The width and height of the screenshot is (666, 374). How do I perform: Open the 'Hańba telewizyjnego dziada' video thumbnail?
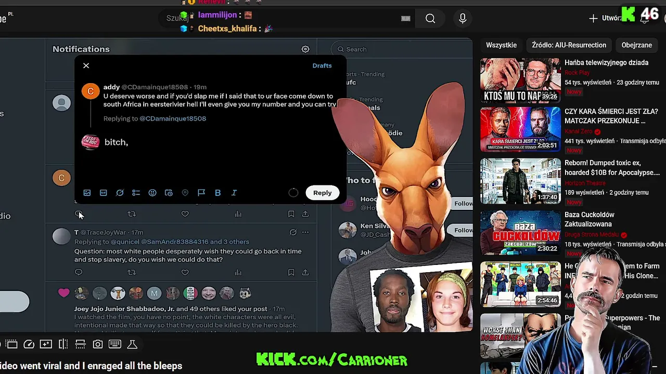(520, 81)
